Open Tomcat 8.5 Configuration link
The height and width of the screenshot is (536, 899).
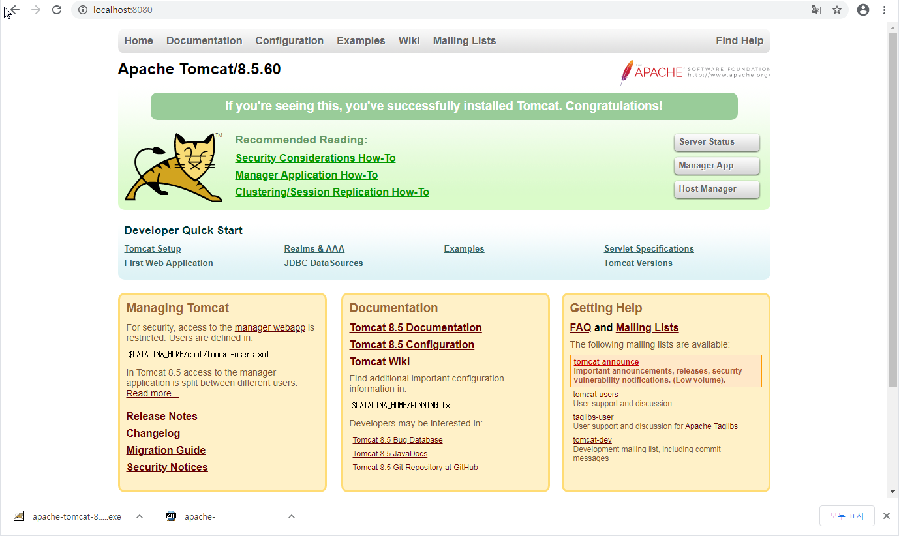[412, 344]
